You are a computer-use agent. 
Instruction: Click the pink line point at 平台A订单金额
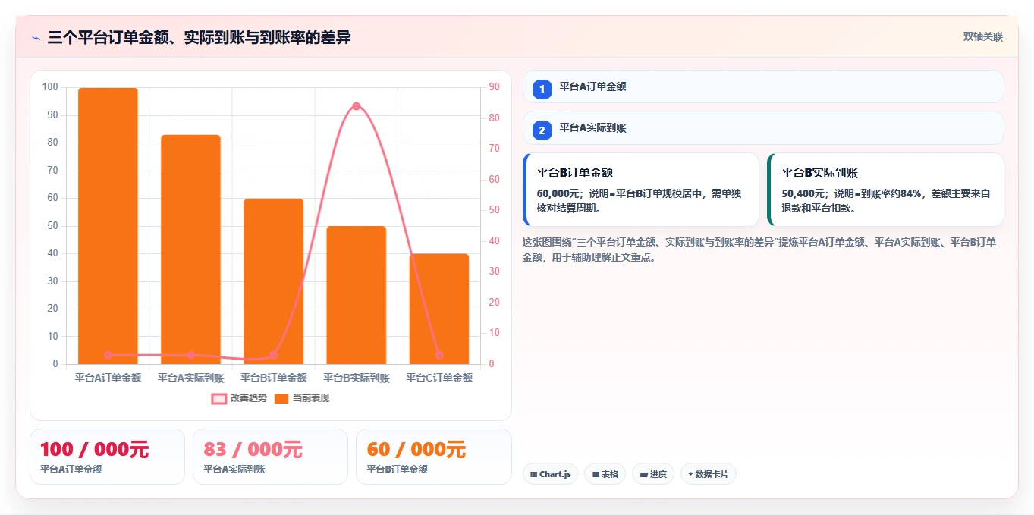coord(108,355)
